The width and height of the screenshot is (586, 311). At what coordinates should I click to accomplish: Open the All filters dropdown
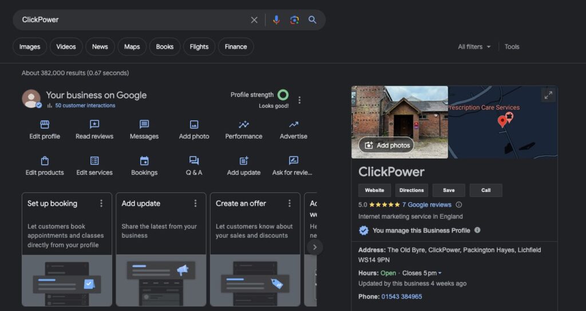click(x=474, y=47)
